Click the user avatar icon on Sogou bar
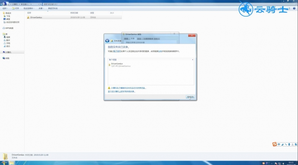 (x=292, y=145)
